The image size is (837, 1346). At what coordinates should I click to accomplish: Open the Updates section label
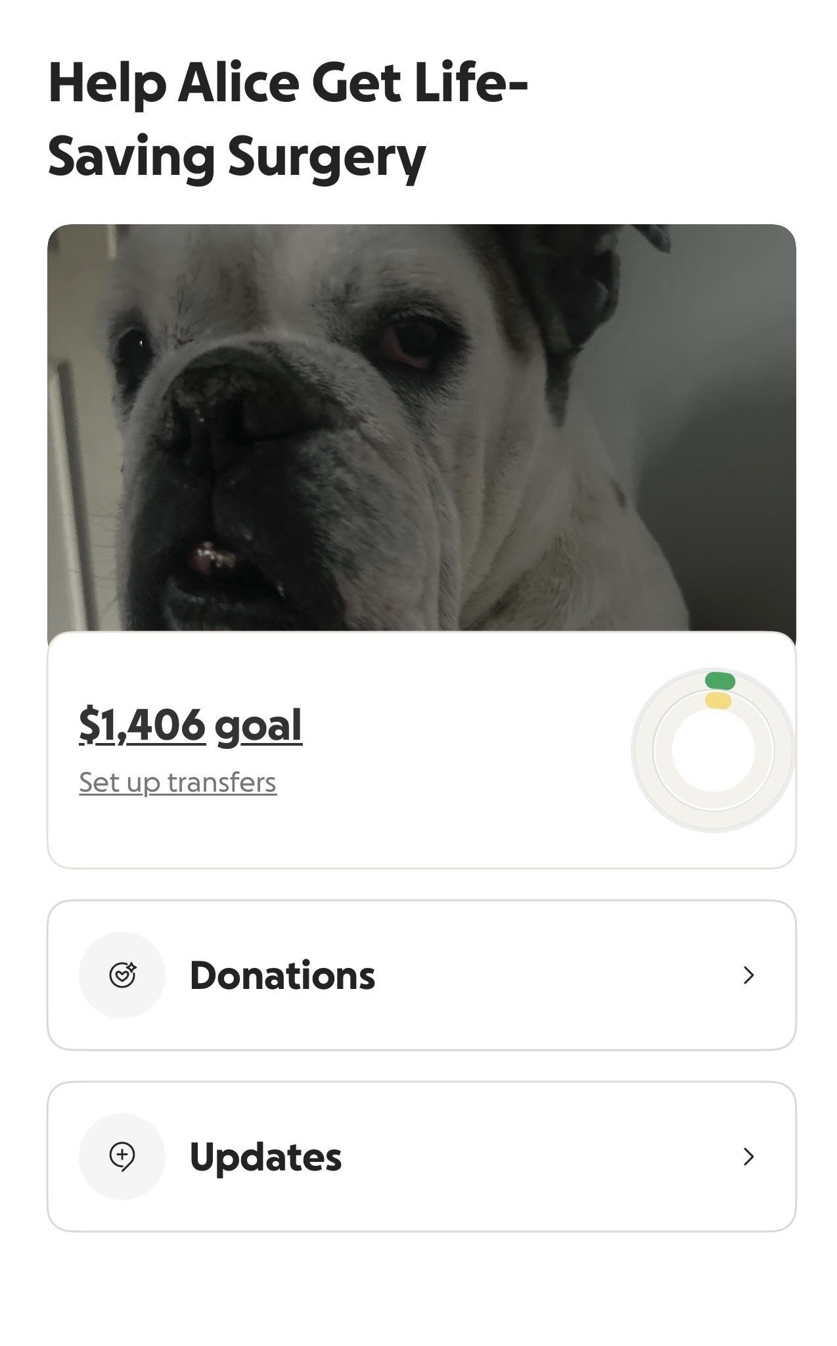[265, 1157]
